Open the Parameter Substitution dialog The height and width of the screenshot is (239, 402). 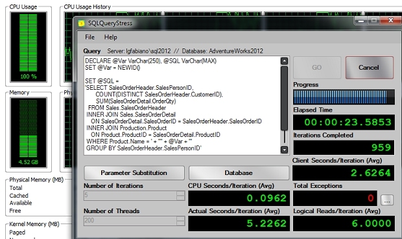[134, 173]
